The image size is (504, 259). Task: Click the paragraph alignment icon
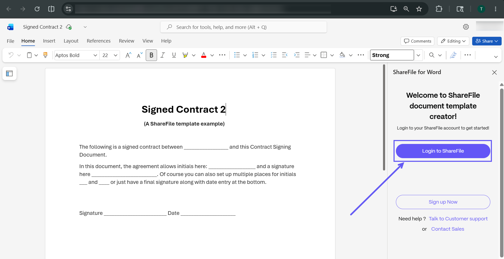point(307,55)
